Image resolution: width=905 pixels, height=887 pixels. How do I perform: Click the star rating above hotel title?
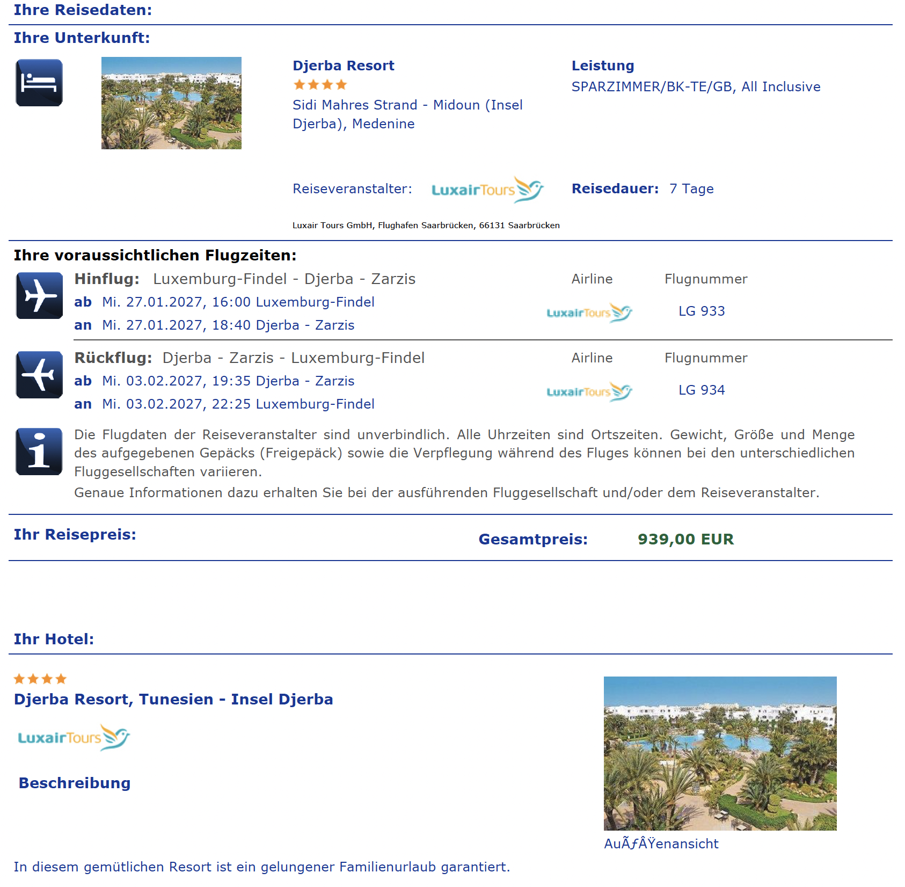(x=40, y=679)
